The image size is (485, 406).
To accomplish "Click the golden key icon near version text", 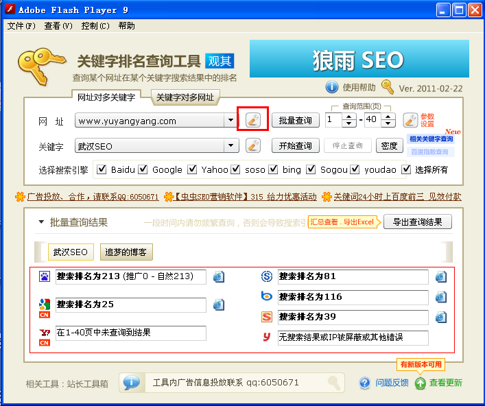I will click(388, 87).
